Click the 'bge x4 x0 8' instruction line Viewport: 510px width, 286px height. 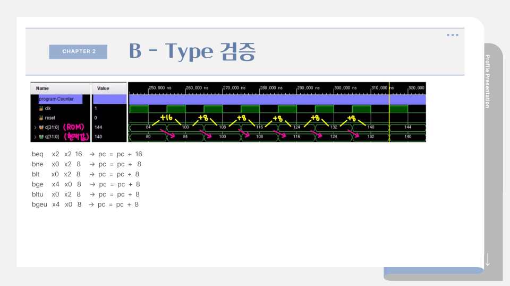pos(86,184)
